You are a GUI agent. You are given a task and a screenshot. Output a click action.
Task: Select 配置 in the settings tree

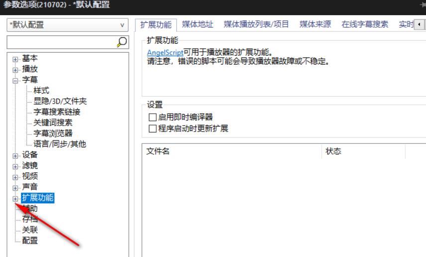[30, 240]
